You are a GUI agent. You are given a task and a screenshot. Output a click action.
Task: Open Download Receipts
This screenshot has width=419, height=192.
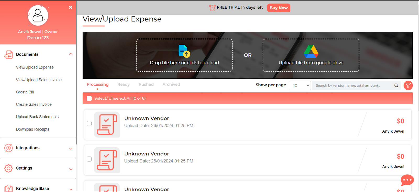(32, 129)
